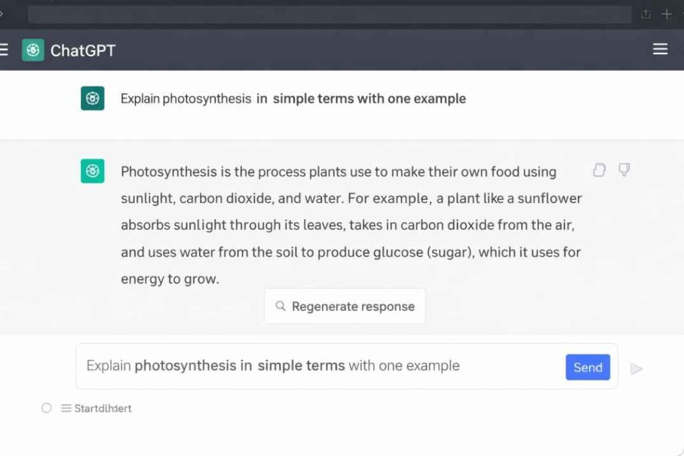Image resolution: width=684 pixels, height=456 pixels.
Task: Click the user avatar next to the prompt
Action: (92, 98)
